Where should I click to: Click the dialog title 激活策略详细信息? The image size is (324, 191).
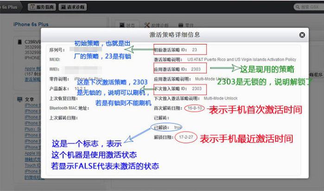coord(175,34)
